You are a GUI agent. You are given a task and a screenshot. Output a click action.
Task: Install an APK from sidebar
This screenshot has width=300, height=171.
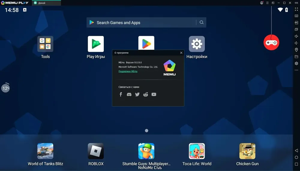(296, 23)
